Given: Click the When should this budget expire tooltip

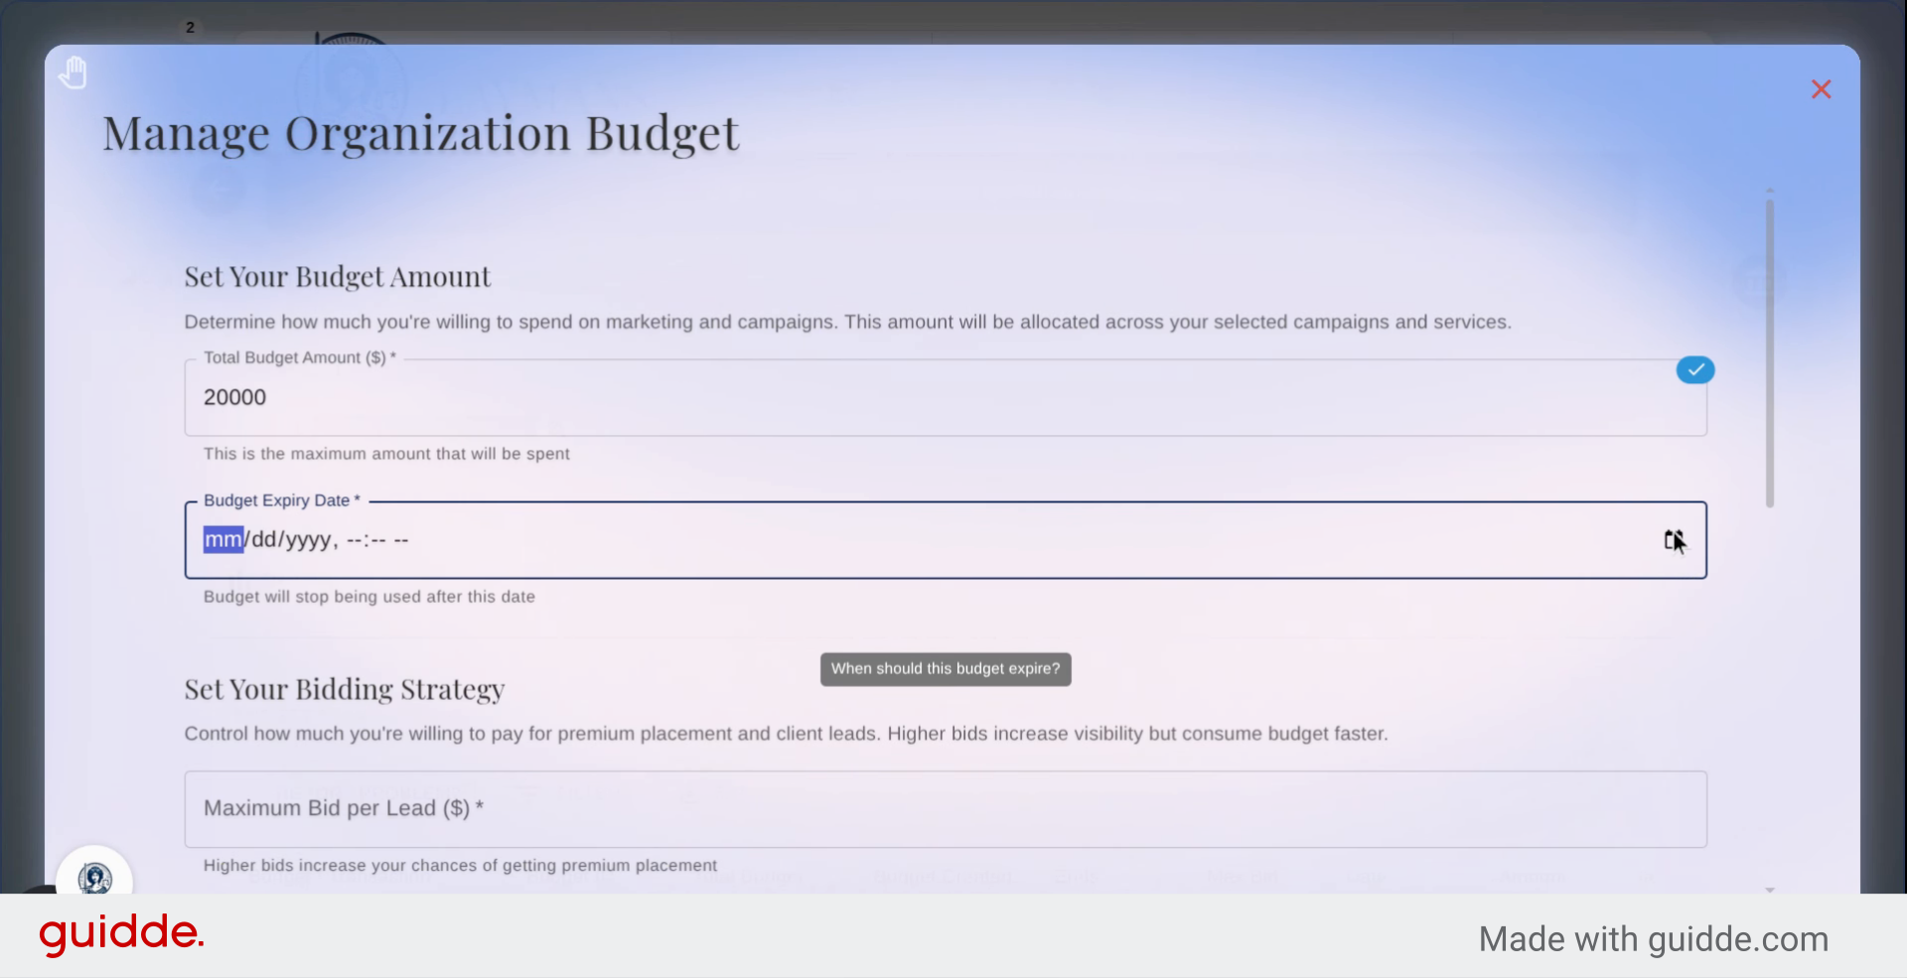Looking at the screenshot, I should coord(945,668).
